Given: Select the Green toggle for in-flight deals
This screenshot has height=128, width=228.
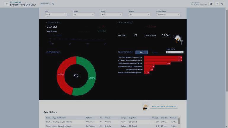Looking at the screenshot, I should [x=155, y=52].
